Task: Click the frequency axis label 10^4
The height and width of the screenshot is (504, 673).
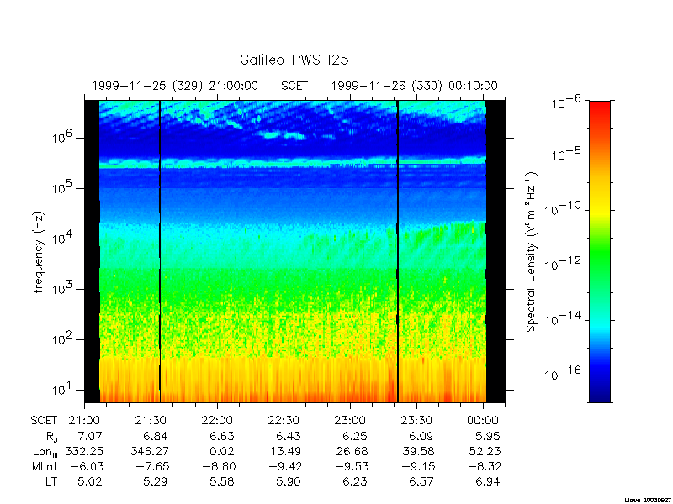Action: point(63,239)
